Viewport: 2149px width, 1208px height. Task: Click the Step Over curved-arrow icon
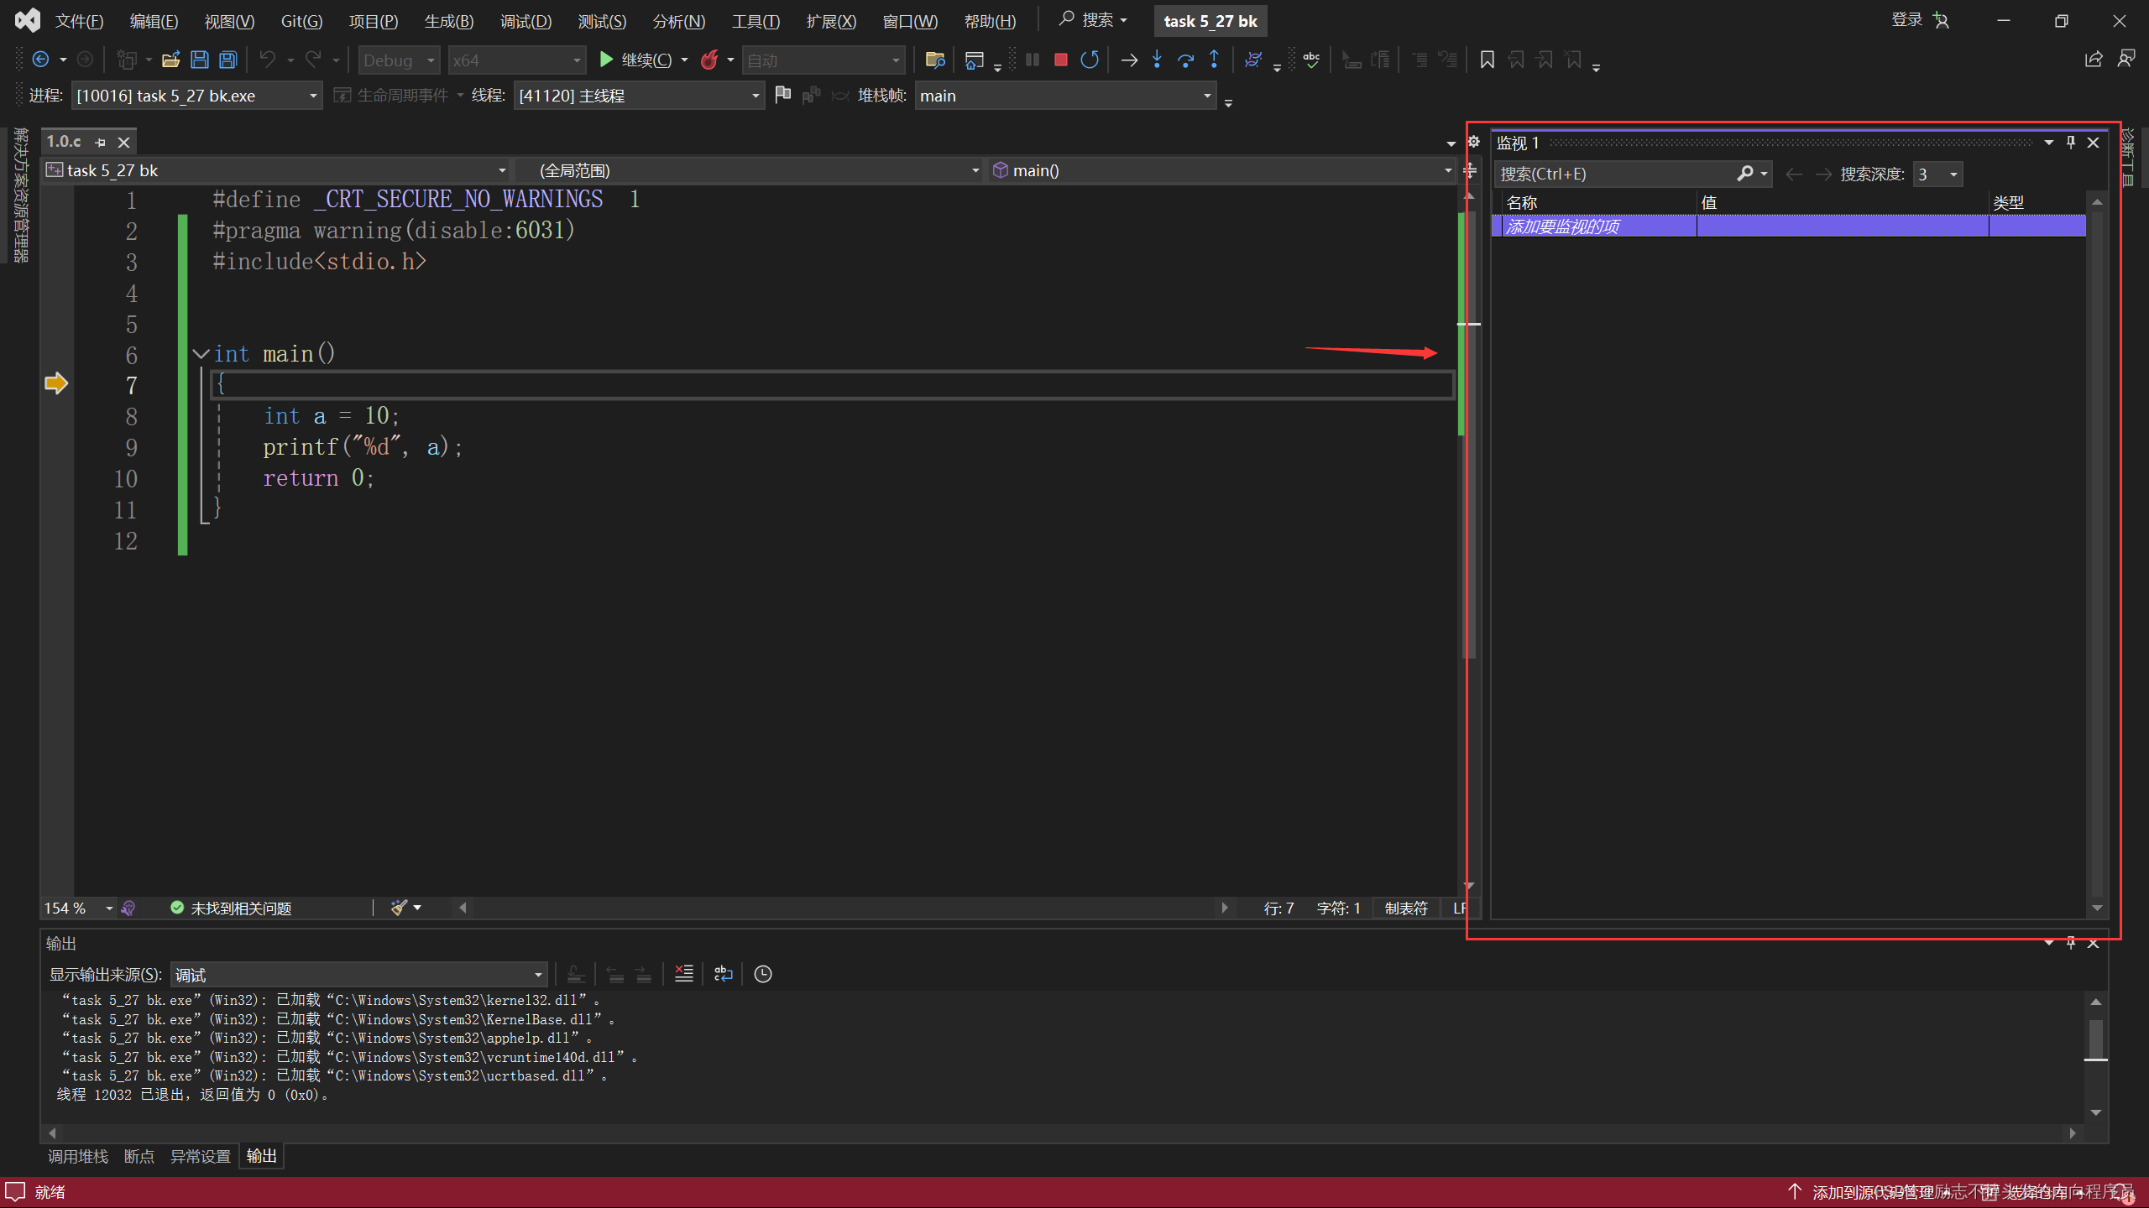coord(1186,60)
